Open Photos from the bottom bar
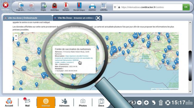Screen dimensions: 194x108 click(83, 103)
